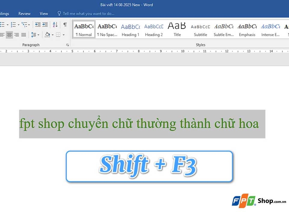The width and height of the screenshot is (289, 212).
Task: Apply the Intense Emphasis style
Action: pos(270,29)
